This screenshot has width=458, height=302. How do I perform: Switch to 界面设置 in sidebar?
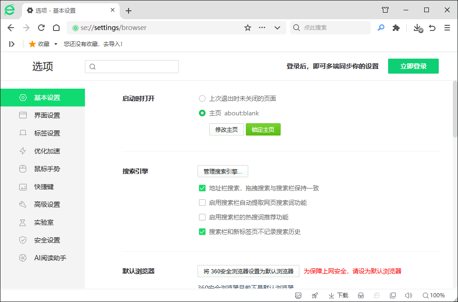coord(47,115)
